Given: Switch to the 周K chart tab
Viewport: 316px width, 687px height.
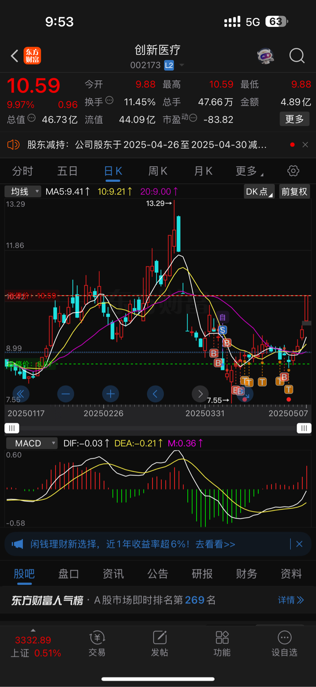Looking at the screenshot, I should (158, 171).
